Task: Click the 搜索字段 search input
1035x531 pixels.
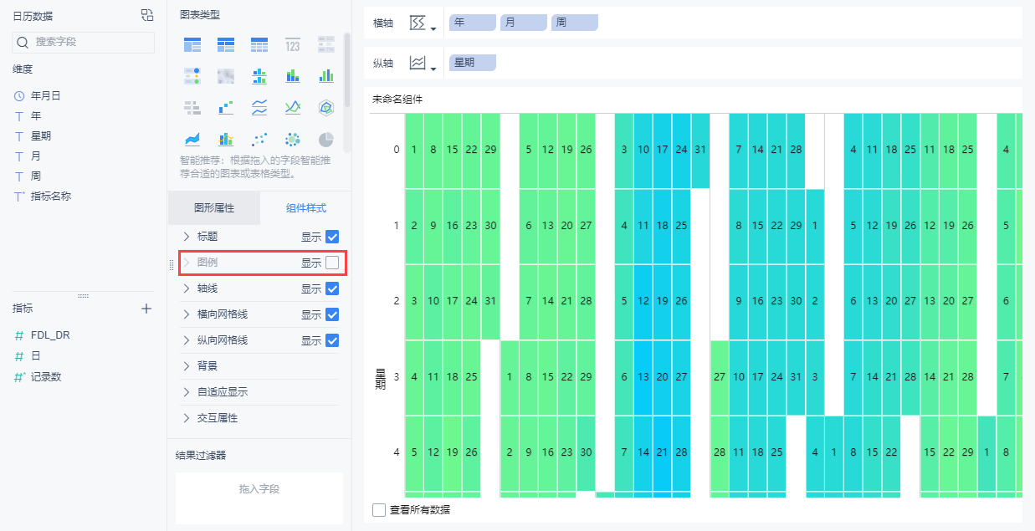Action: (x=84, y=42)
